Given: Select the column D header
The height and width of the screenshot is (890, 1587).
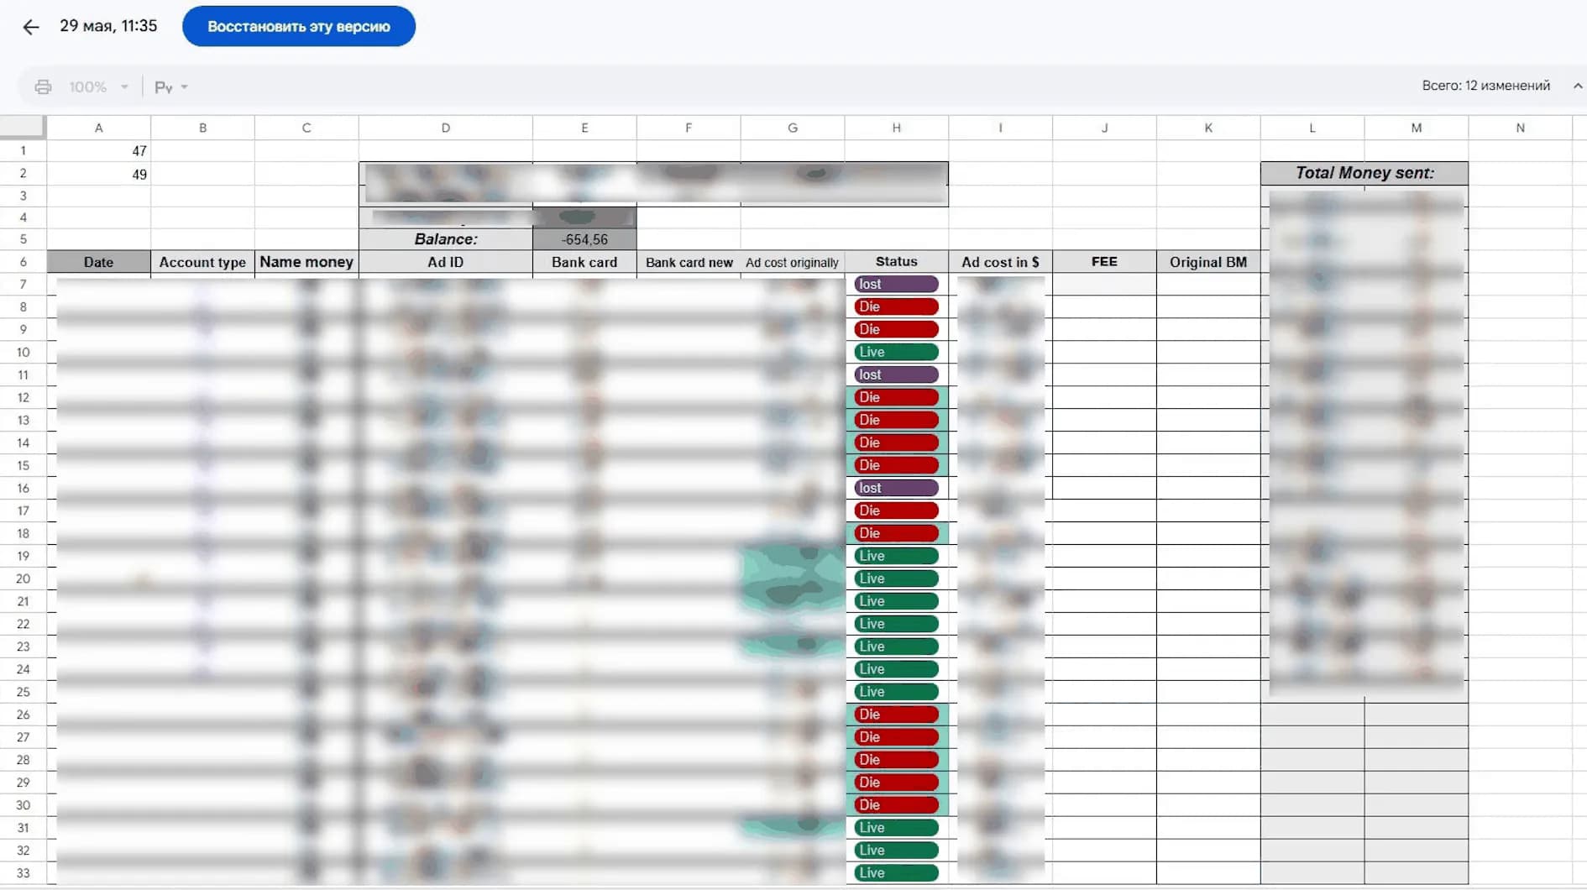Looking at the screenshot, I should [x=446, y=128].
